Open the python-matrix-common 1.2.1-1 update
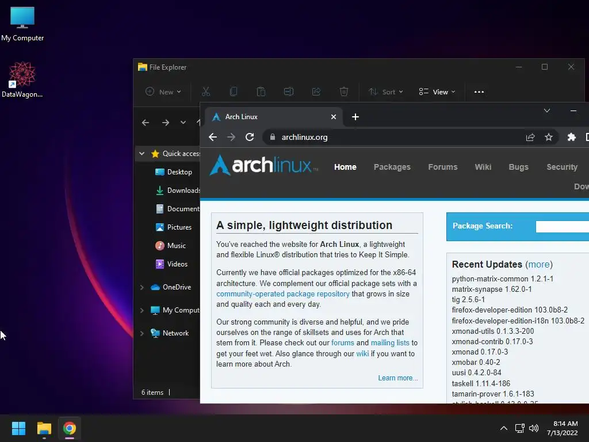The width and height of the screenshot is (589, 442). (503, 279)
